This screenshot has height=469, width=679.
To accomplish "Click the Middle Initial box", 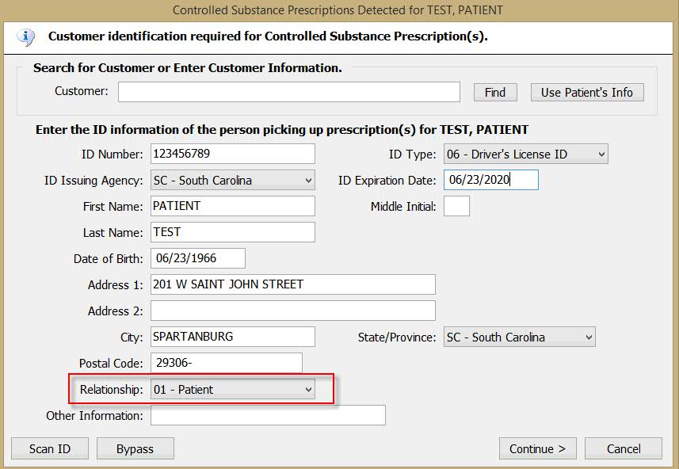I will click(x=456, y=206).
